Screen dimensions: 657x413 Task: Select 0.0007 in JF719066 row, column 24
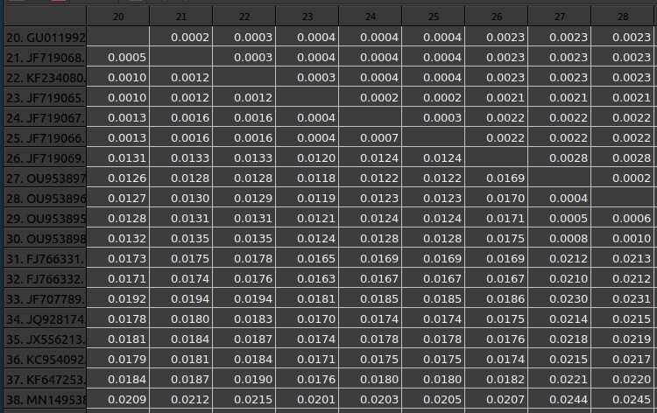tap(371, 137)
